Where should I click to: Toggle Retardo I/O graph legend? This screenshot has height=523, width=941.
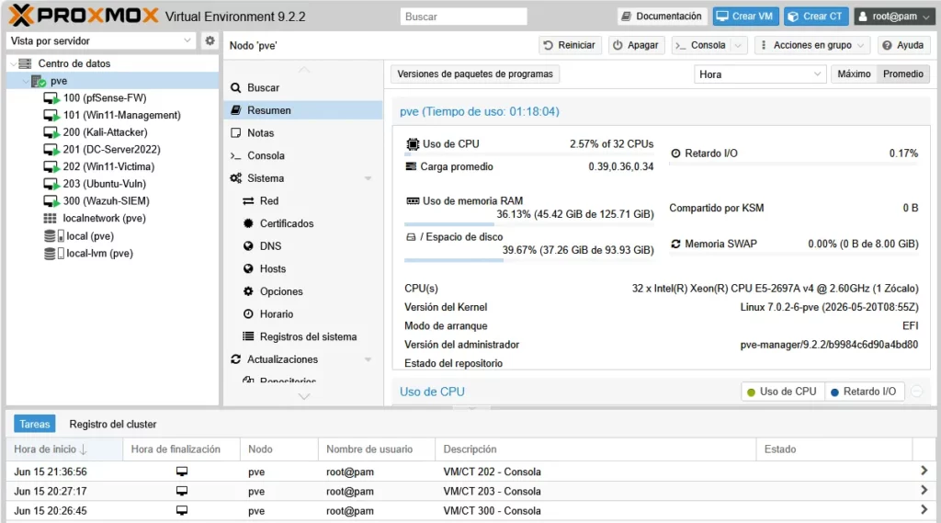864,392
